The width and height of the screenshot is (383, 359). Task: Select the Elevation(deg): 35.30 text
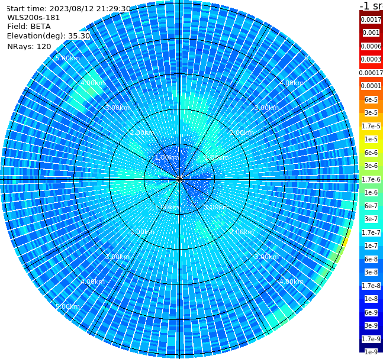pyautogui.click(x=49, y=36)
